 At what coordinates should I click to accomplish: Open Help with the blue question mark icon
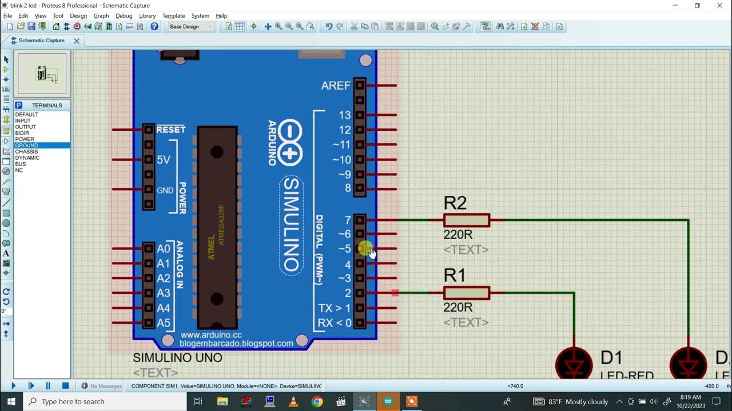(x=154, y=26)
